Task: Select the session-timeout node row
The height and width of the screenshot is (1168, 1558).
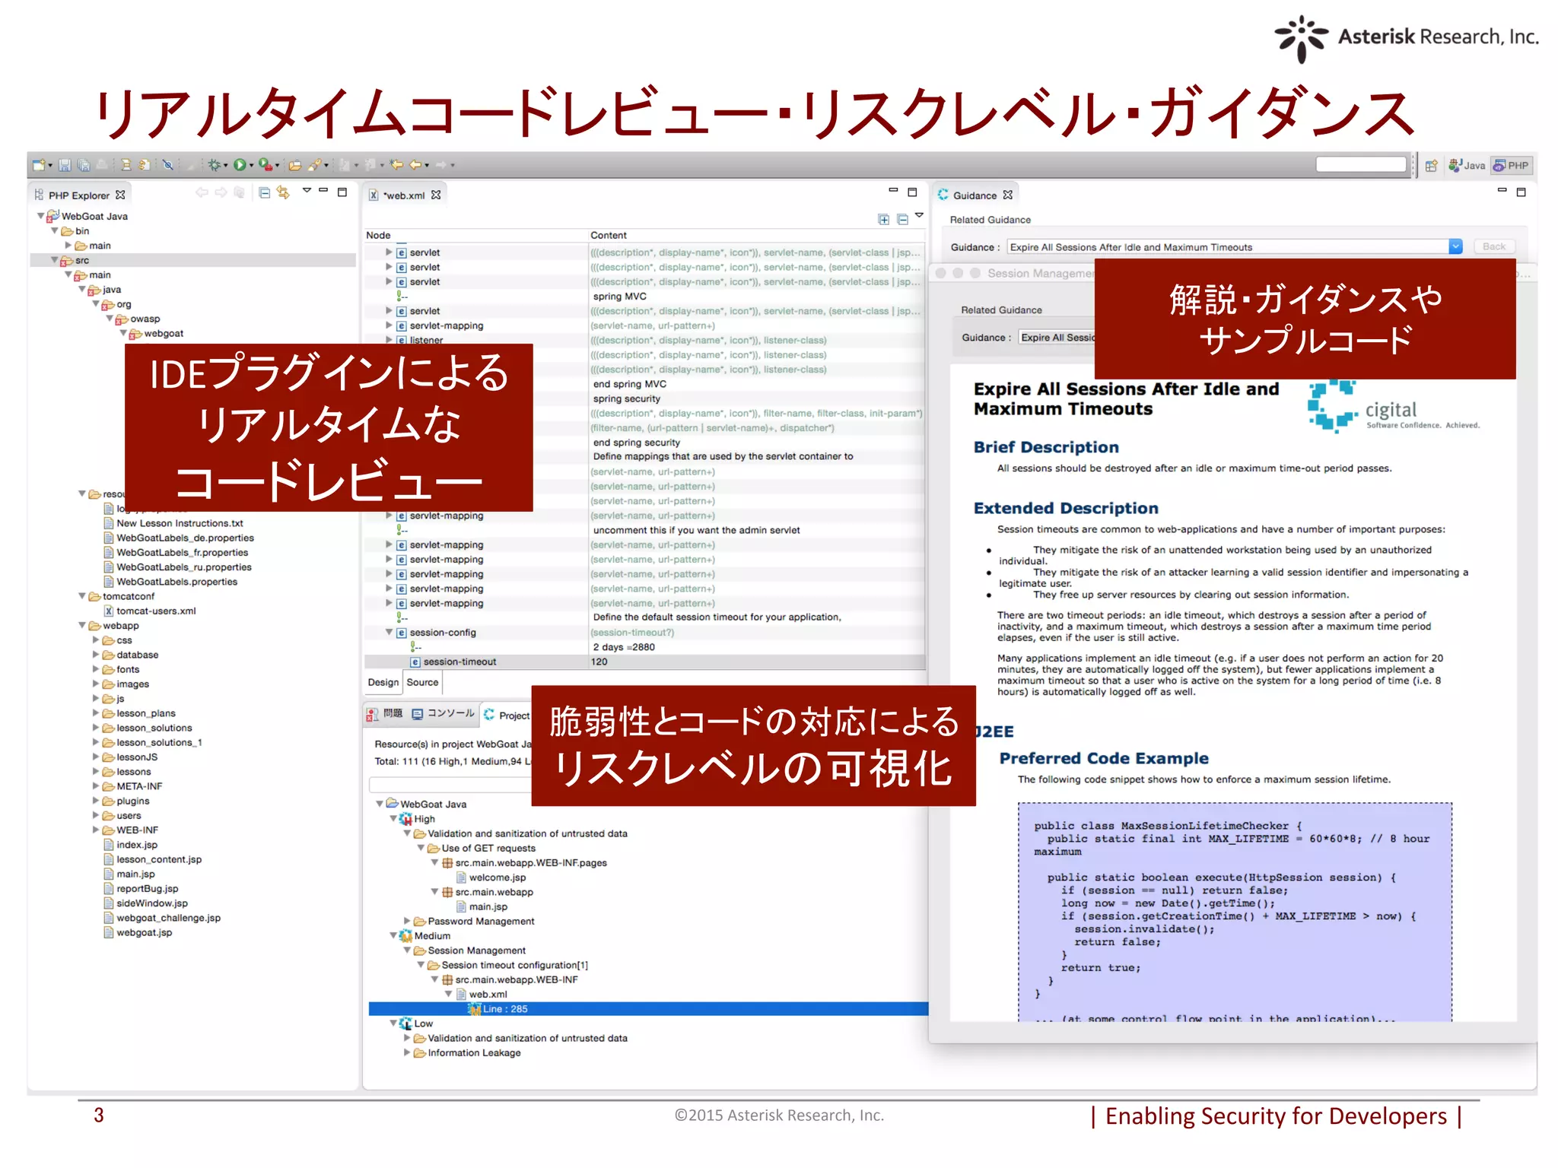Action: click(645, 662)
